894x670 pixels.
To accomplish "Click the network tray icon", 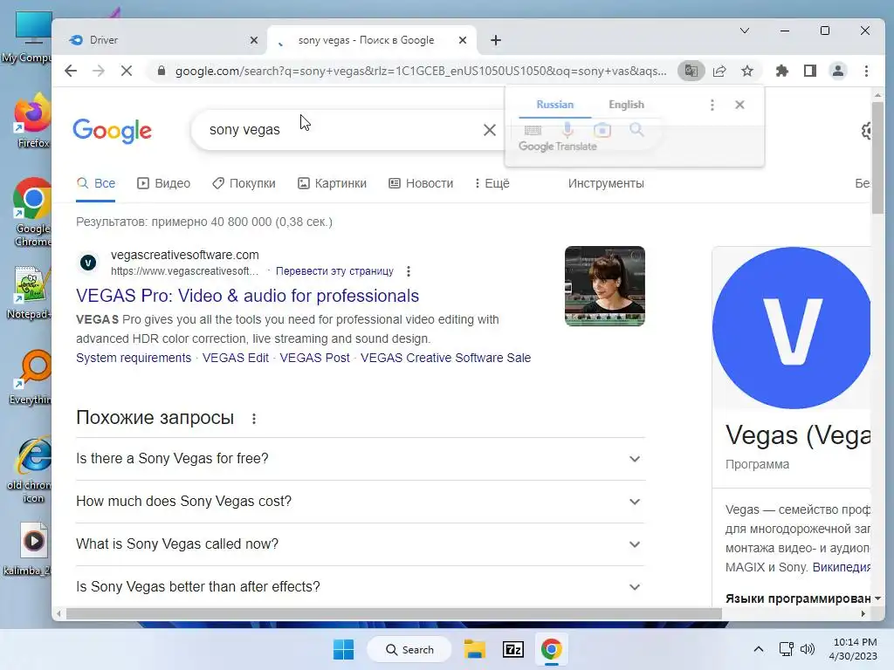I will tap(787, 649).
